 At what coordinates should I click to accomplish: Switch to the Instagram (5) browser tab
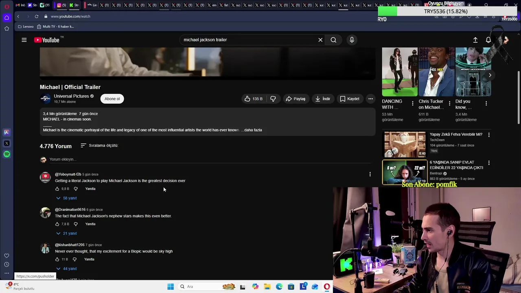[61, 5]
